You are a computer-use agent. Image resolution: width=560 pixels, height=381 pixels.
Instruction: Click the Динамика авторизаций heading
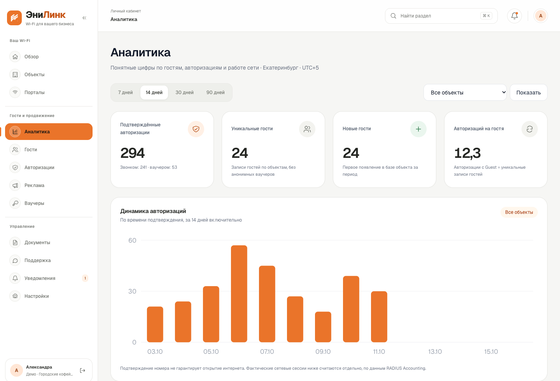click(x=153, y=211)
